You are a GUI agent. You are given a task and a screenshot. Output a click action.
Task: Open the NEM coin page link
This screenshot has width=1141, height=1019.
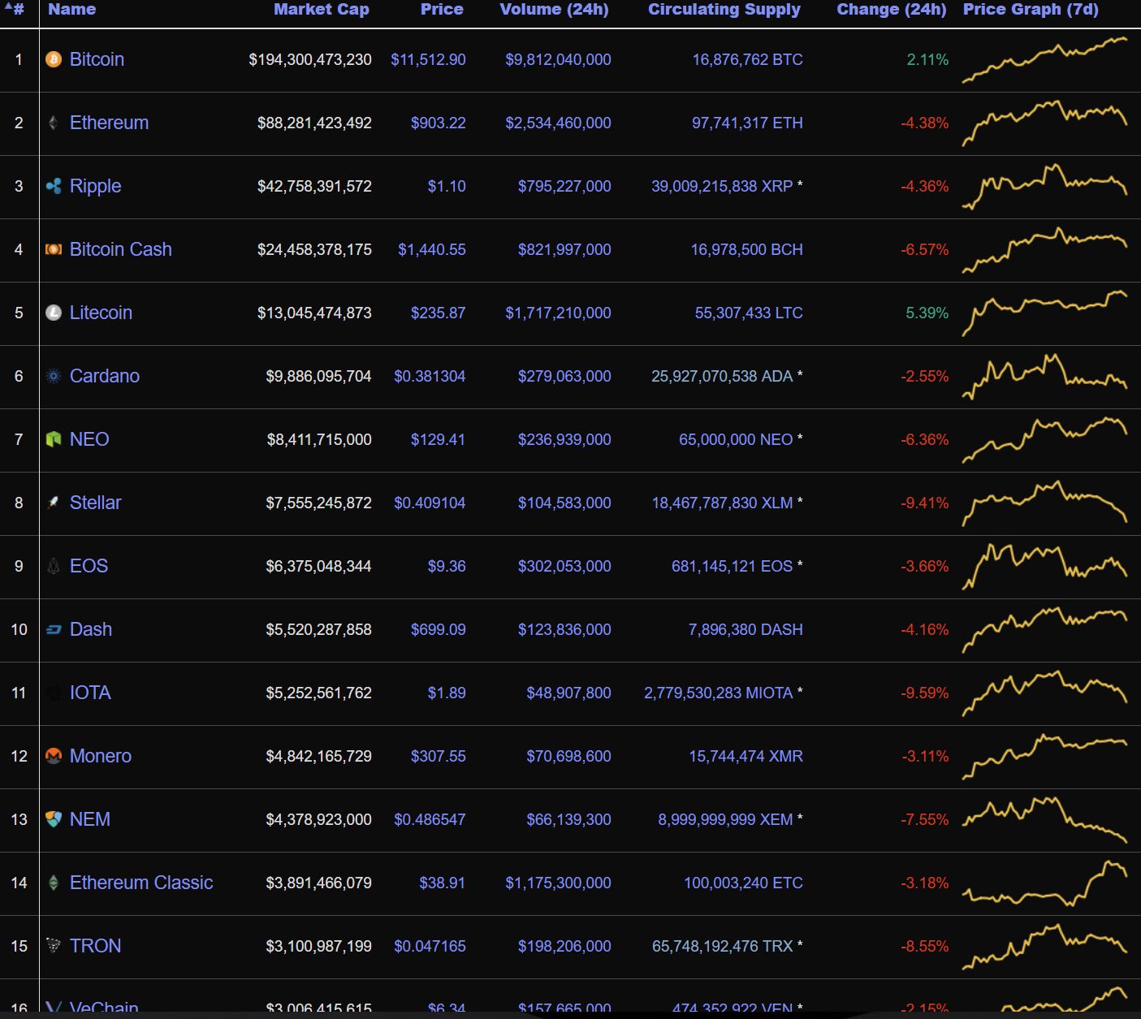(x=90, y=819)
